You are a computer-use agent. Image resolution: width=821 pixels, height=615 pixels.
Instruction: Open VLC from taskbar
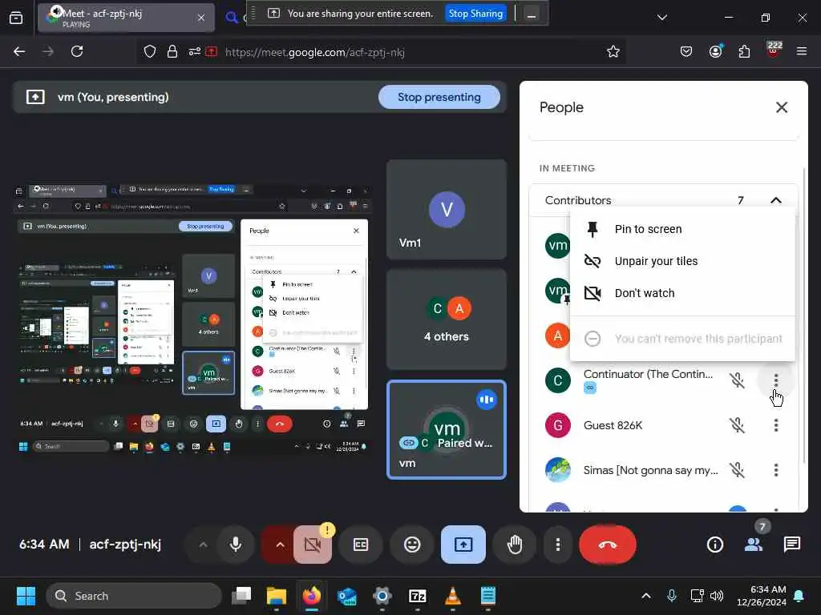tap(453, 596)
